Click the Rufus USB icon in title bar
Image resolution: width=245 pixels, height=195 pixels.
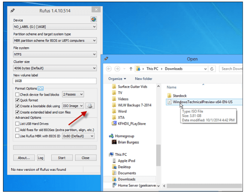click(x=13, y=11)
